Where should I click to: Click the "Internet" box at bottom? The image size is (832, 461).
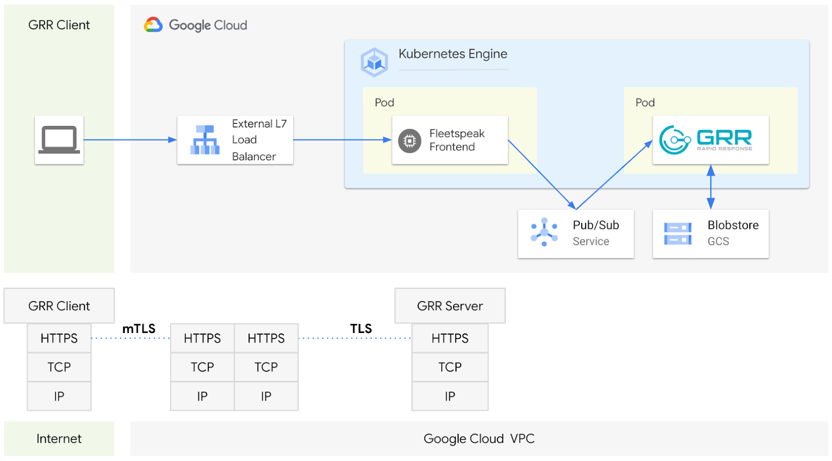coord(59,439)
